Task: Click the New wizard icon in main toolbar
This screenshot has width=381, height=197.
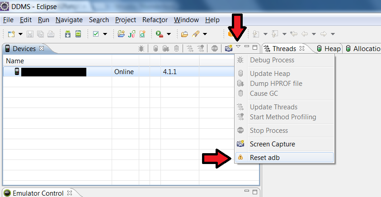Action: pyautogui.click(x=11, y=34)
